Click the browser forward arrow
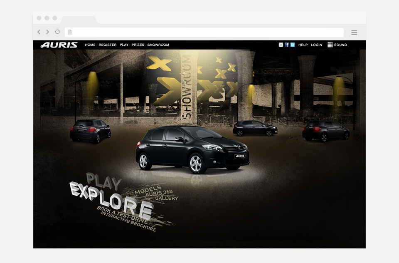The height and width of the screenshot is (263, 399). 47,32
